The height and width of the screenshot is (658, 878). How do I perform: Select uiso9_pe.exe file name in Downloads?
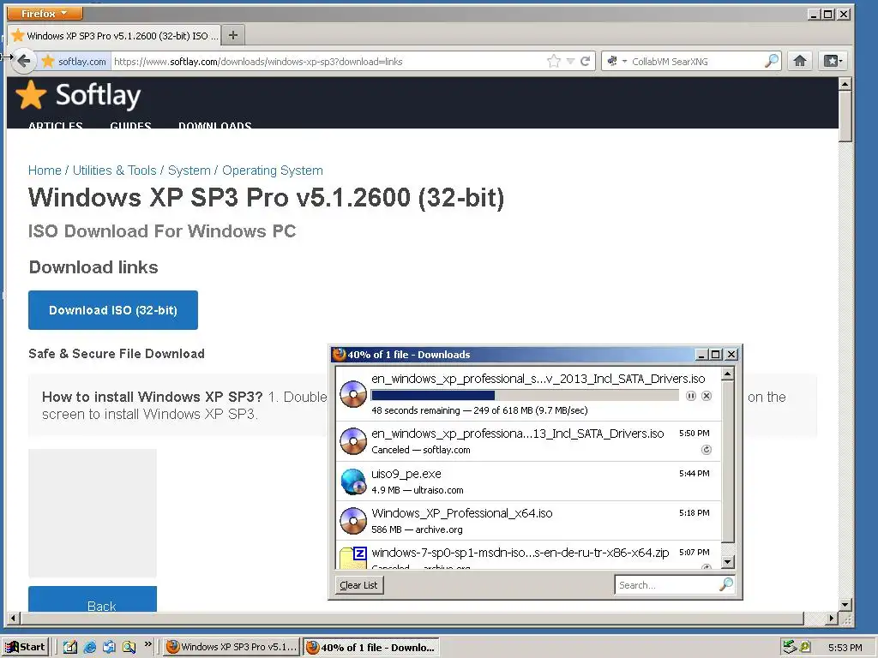[406, 474]
